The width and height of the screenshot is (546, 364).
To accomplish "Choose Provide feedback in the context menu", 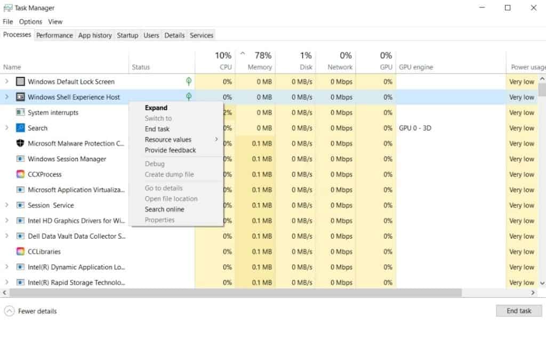I will pos(177,150).
